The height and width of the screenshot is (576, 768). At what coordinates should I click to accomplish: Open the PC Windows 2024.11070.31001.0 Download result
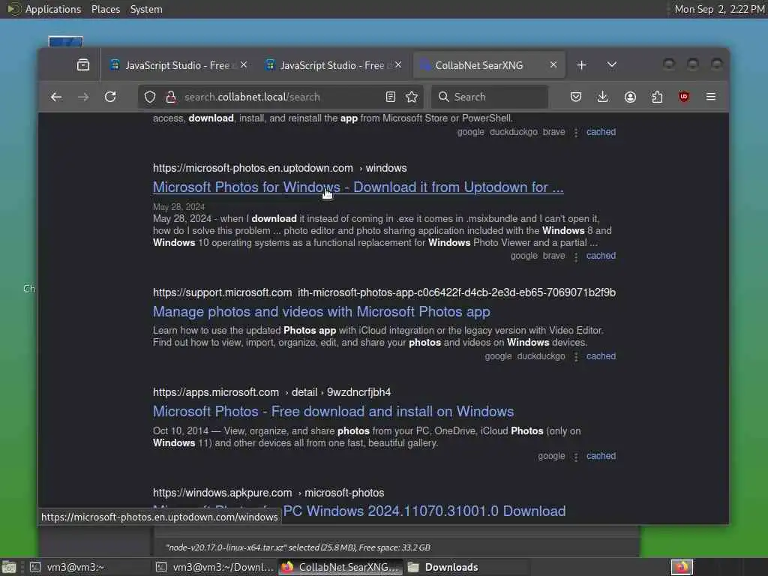tap(424, 511)
